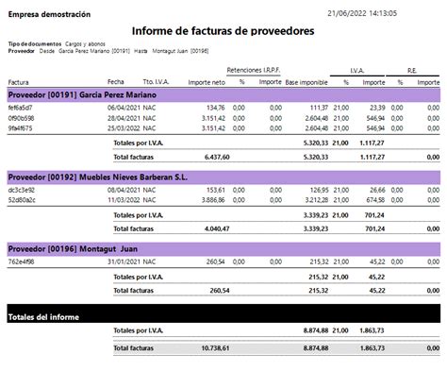Click the report timestamp 21/06/2022 14:13:05
The image size is (447, 371).
point(362,13)
